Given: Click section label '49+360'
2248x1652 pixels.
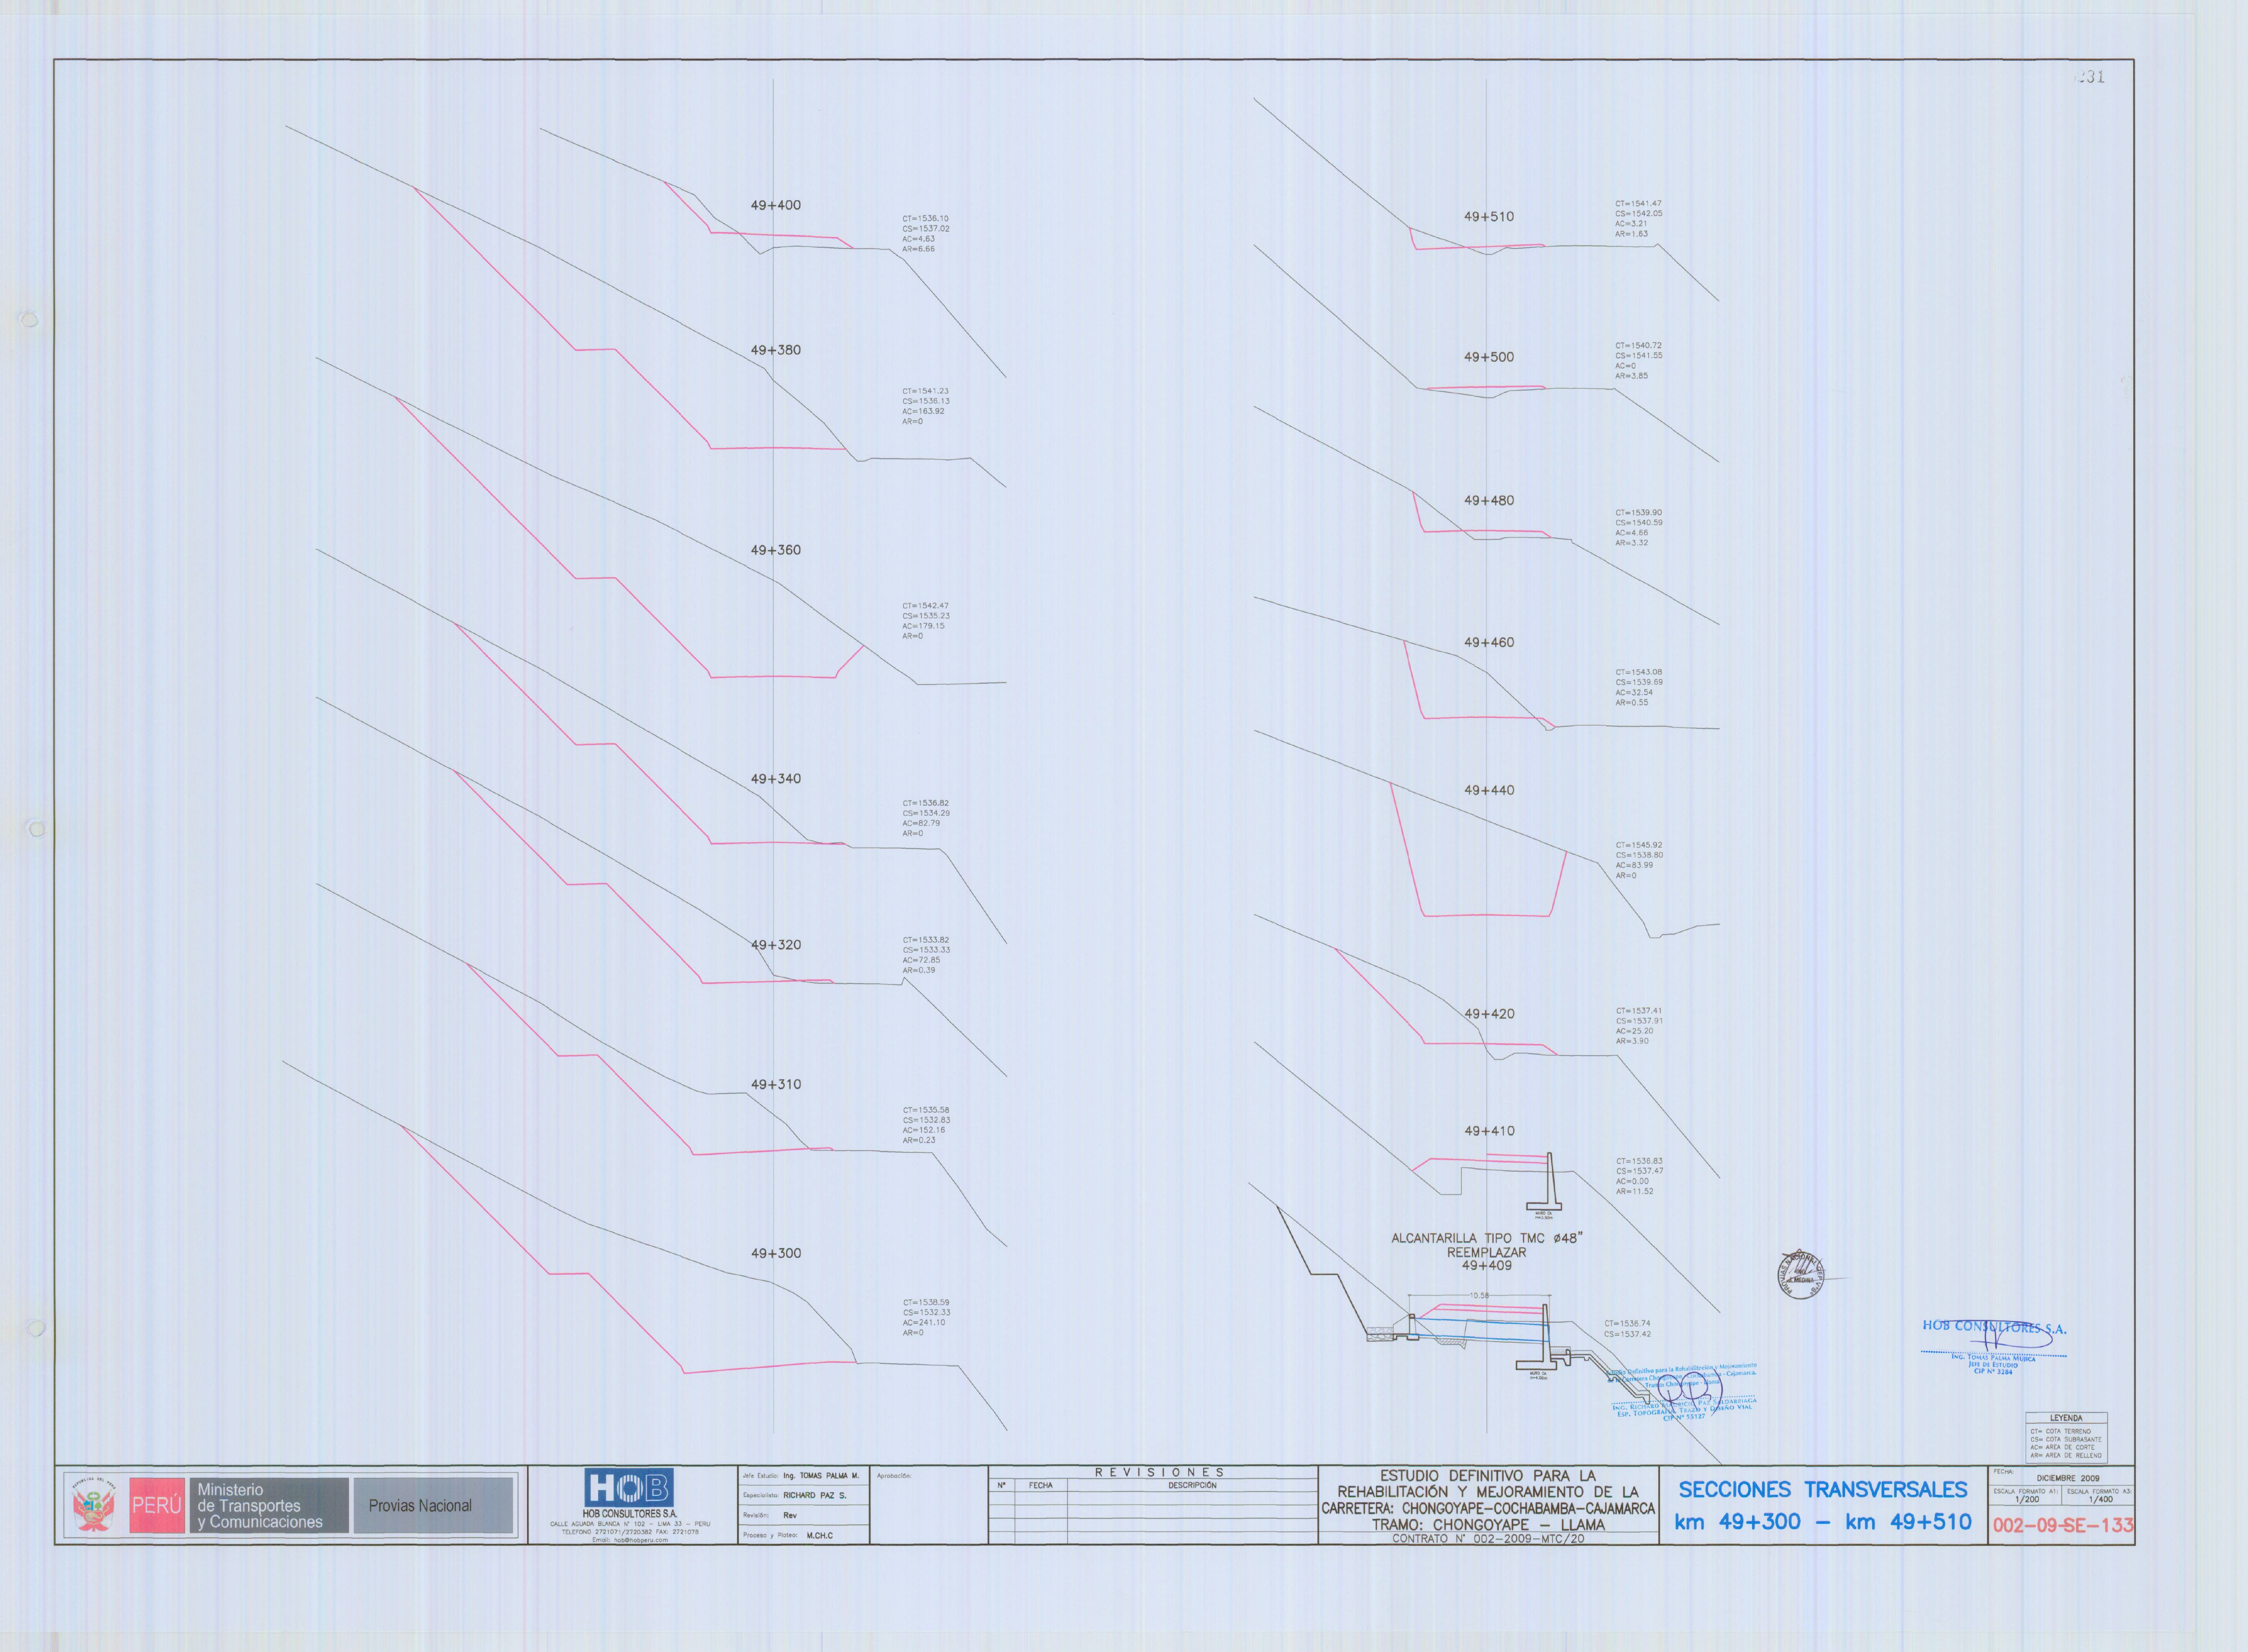Looking at the screenshot, I should tap(776, 550).
